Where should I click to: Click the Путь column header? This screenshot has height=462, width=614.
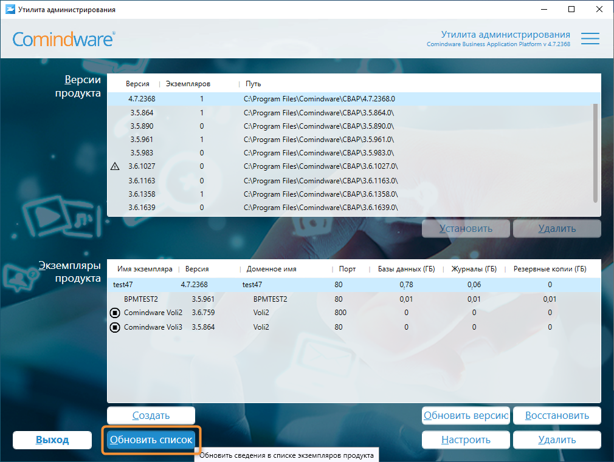pos(253,84)
